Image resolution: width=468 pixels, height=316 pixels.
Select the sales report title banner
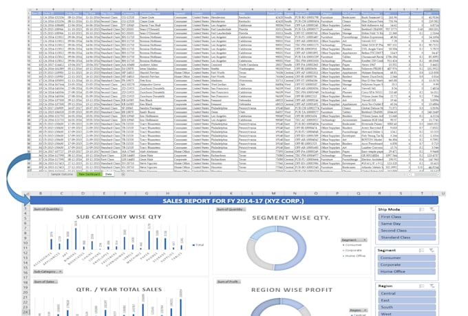234,201
